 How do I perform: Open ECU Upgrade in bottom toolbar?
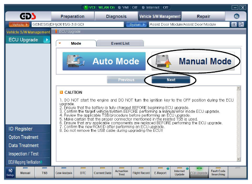pos(199,172)
